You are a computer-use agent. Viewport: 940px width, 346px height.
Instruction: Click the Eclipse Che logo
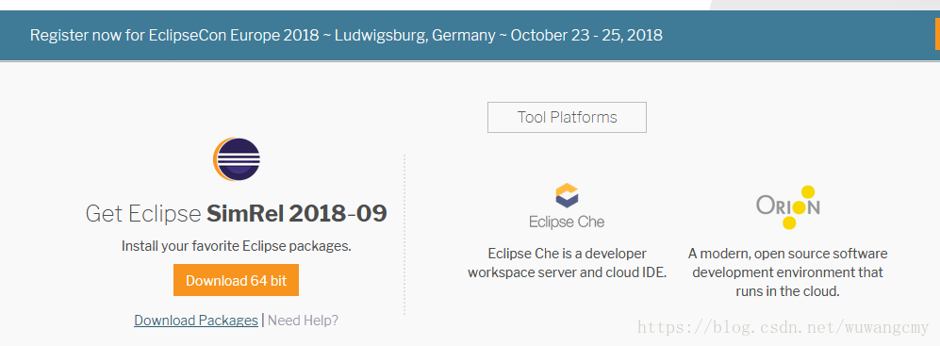(567, 206)
